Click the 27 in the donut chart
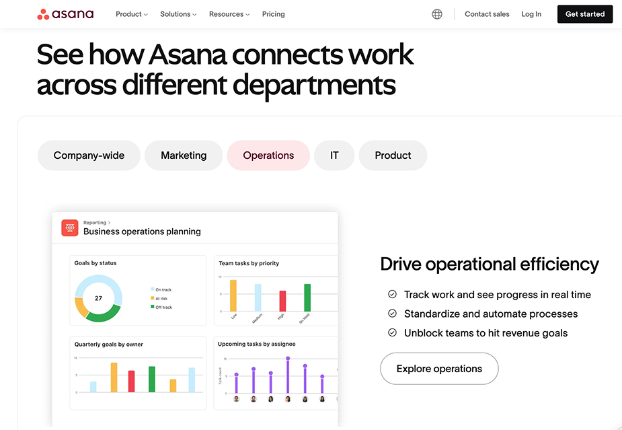This screenshot has width=622, height=430. [98, 298]
